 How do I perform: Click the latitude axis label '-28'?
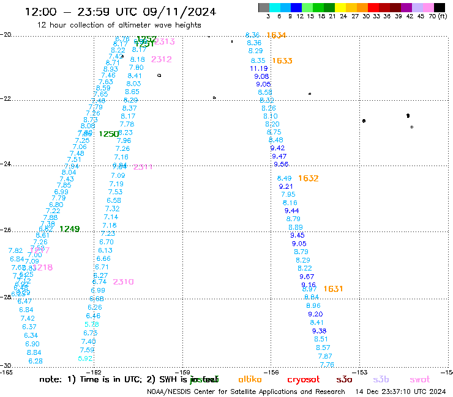point(6,297)
